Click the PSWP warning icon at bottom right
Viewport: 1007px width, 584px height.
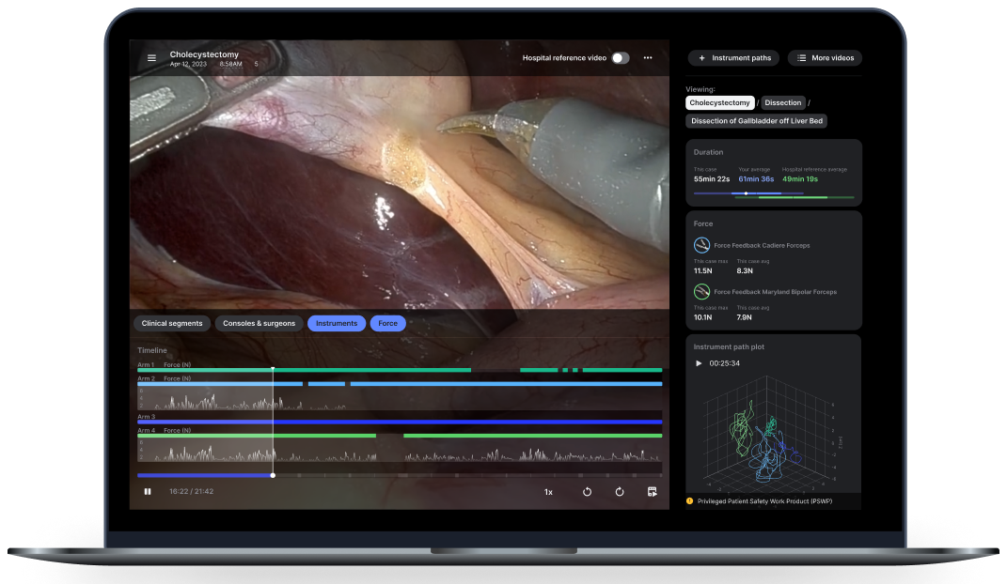[x=687, y=502]
